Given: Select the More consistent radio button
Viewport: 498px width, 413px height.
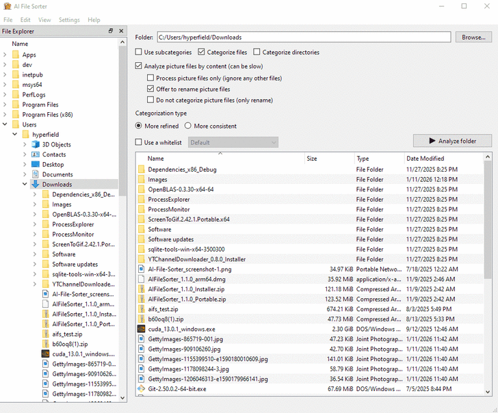Looking at the screenshot, I should pyautogui.click(x=187, y=126).
